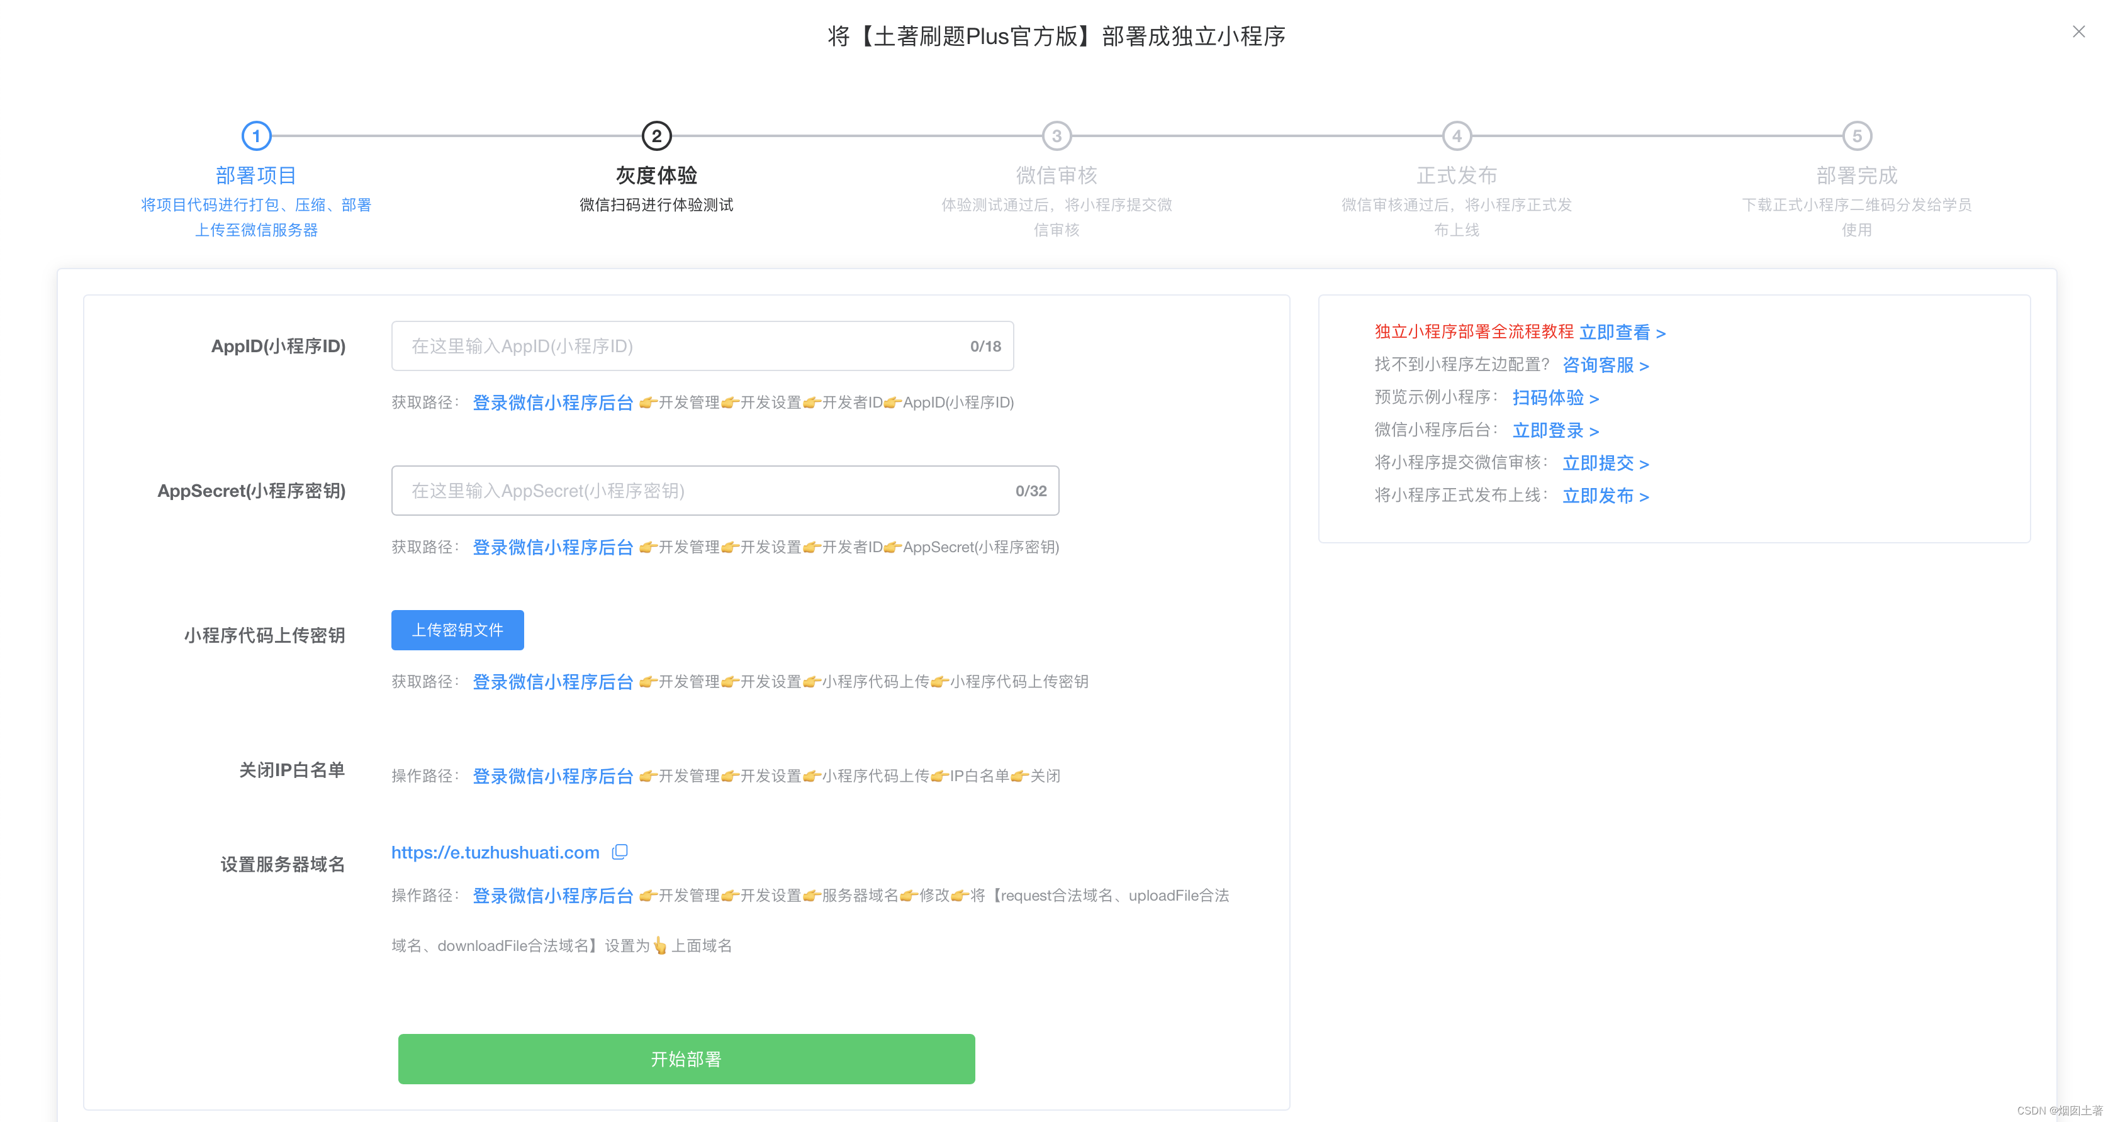
Task: Open 咨询客服 link
Action: pyautogui.click(x=1605, y=365)
